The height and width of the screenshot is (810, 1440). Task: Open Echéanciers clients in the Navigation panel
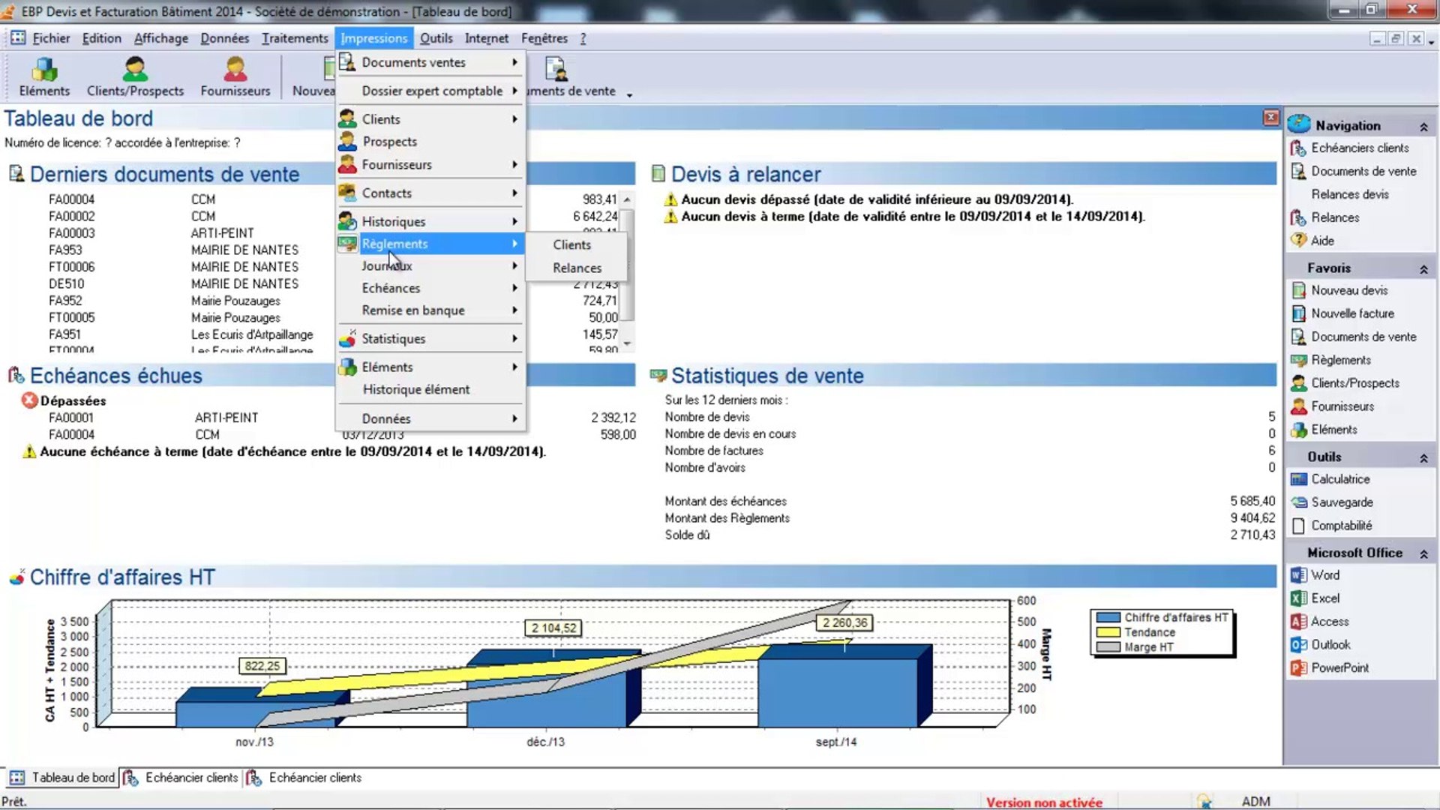[1359, 148]
